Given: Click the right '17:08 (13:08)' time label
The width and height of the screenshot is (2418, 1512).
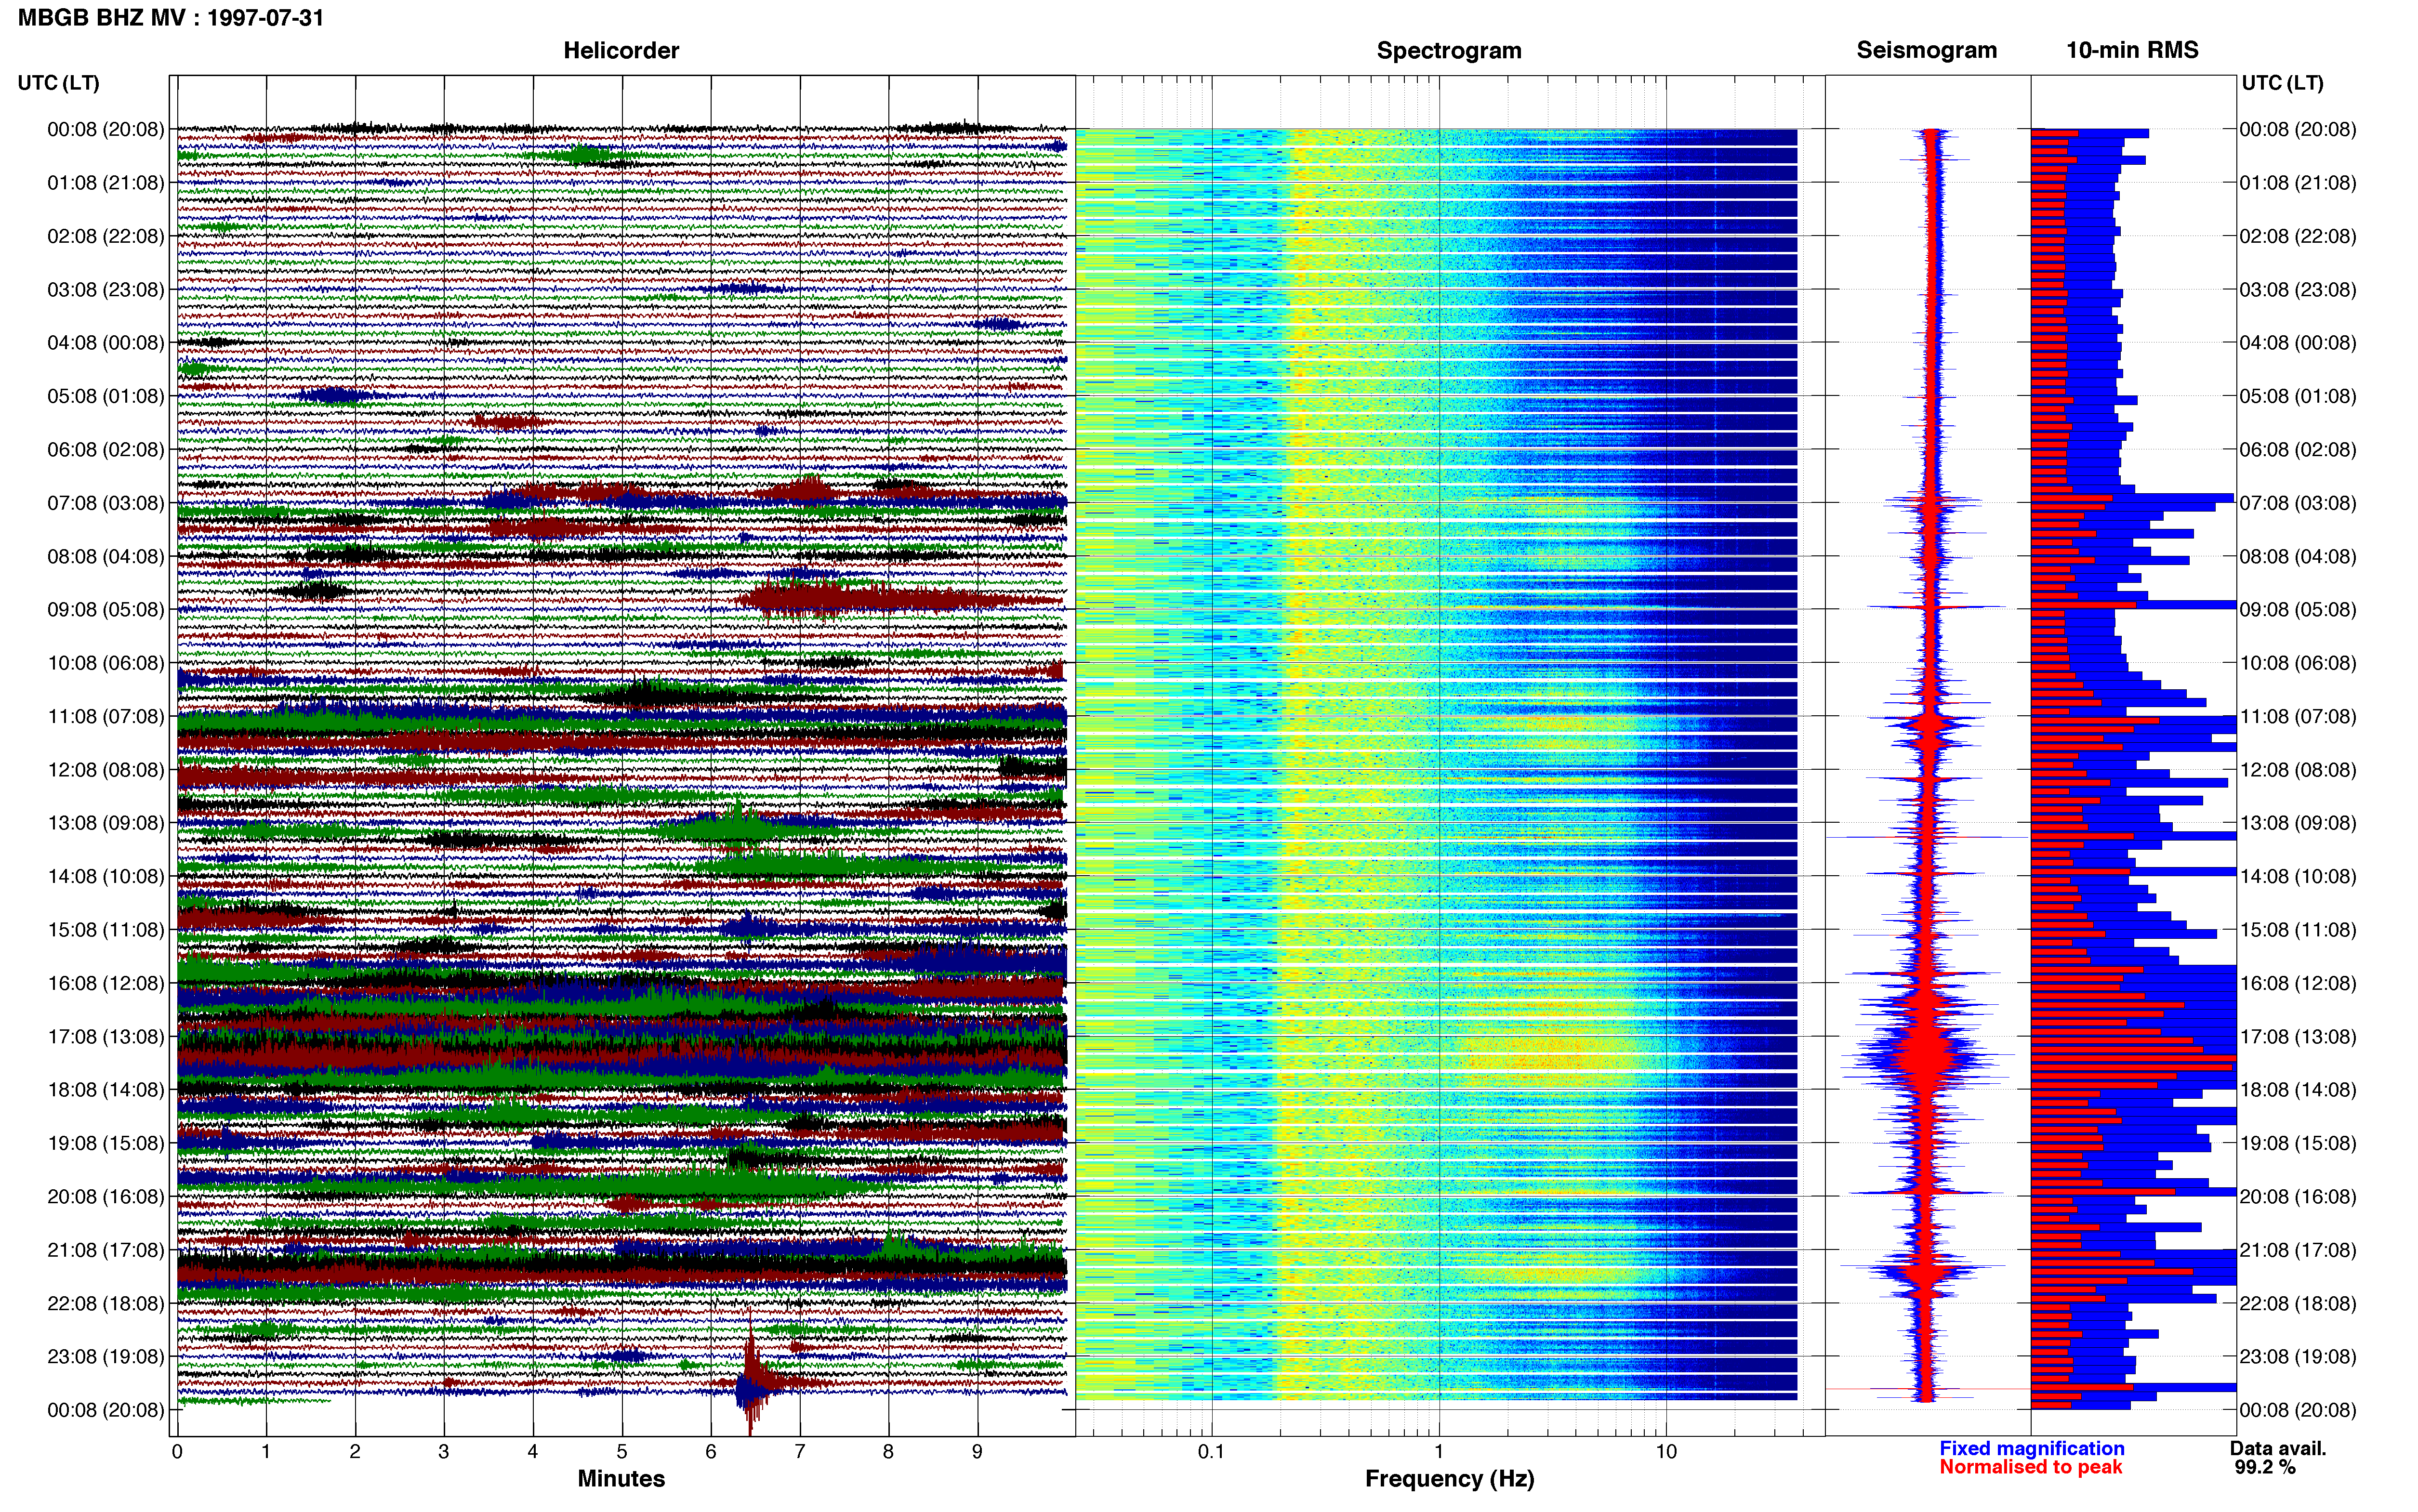Looking at the screenshot, I should point(2298,1037).
